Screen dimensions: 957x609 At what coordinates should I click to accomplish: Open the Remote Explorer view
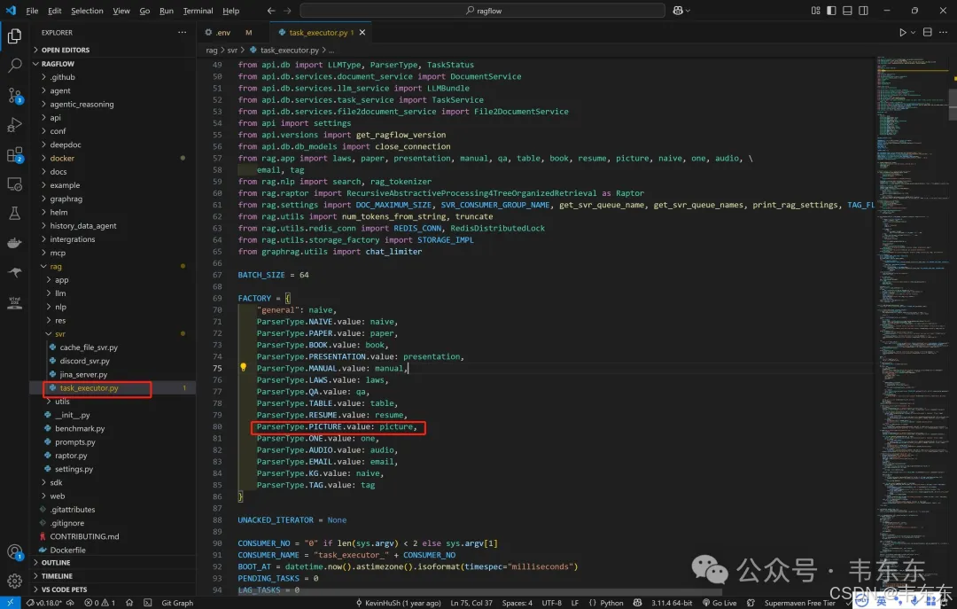15,183
